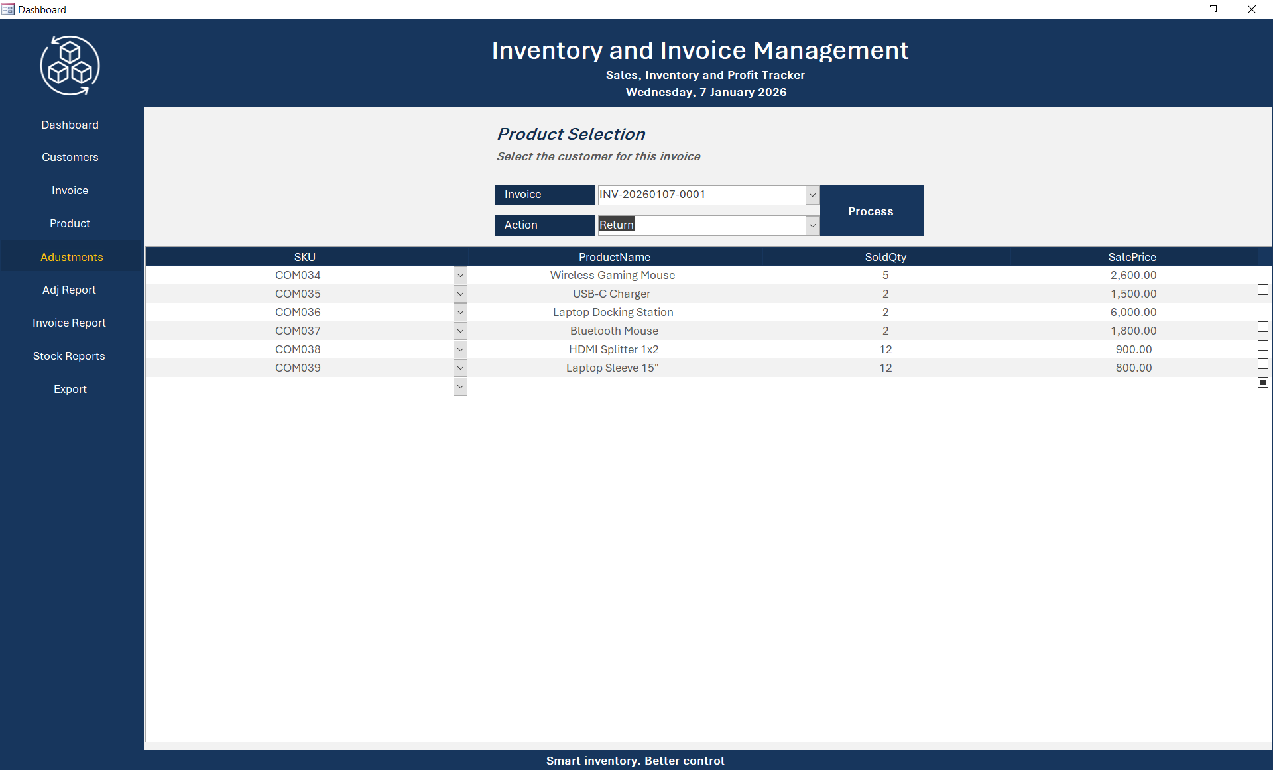Viewport: 1273px width, 770px height.
Task: Select the 2,600.00 sale price cell
Action: tap(1134, 275)
